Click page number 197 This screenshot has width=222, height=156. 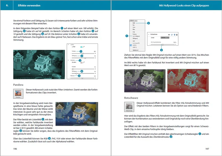(207, 149)
